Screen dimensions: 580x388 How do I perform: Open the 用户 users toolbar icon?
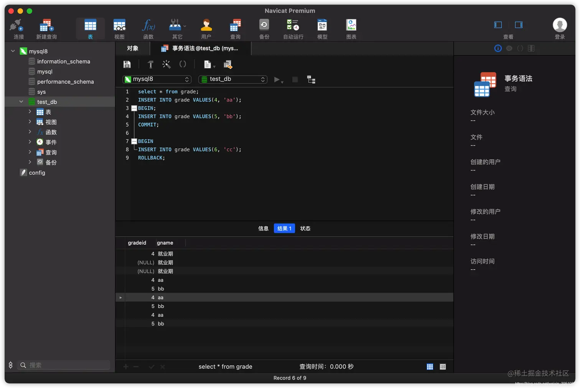tap(206, 29)
